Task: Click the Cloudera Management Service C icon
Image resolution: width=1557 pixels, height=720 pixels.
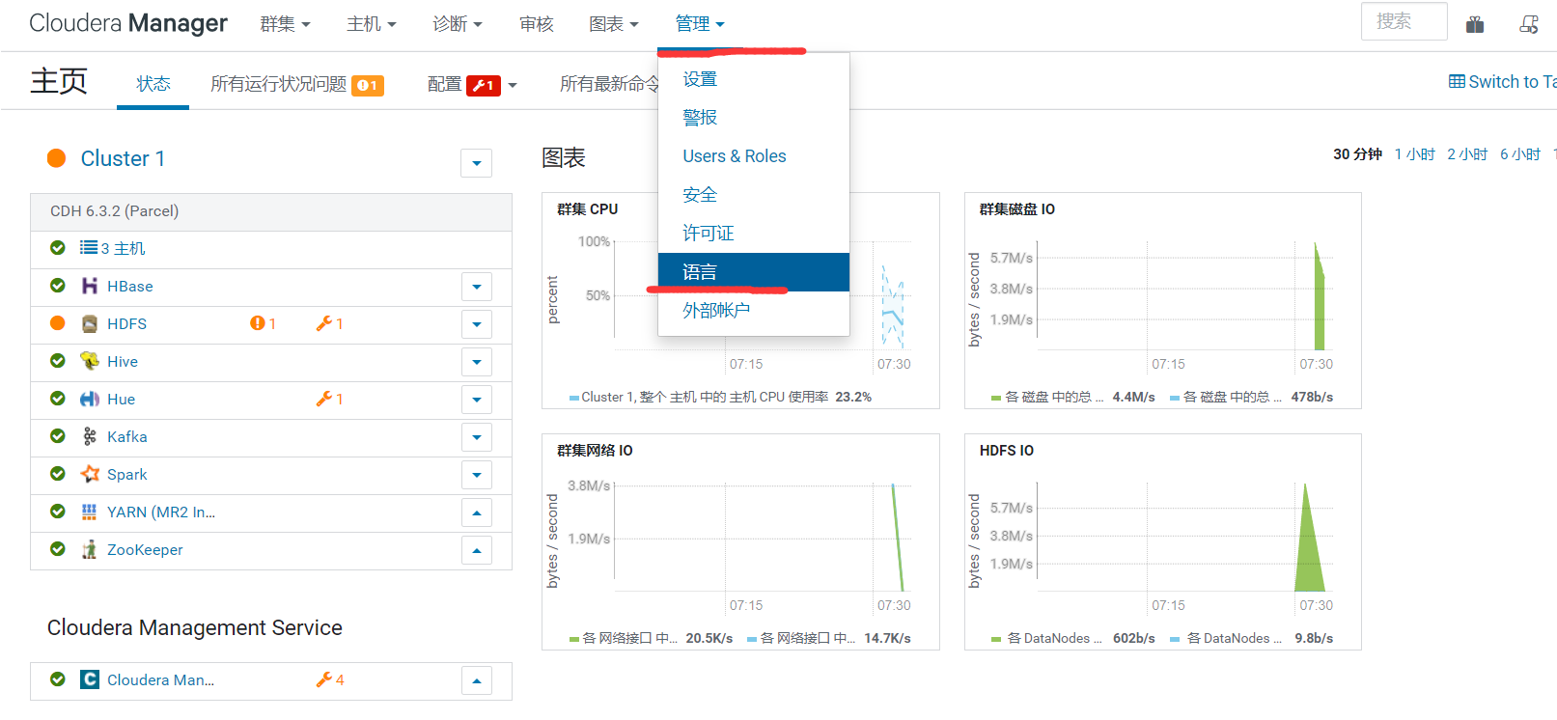Action: click(90, 679)
